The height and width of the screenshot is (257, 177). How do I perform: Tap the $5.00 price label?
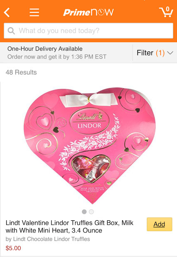coord(13,248)
